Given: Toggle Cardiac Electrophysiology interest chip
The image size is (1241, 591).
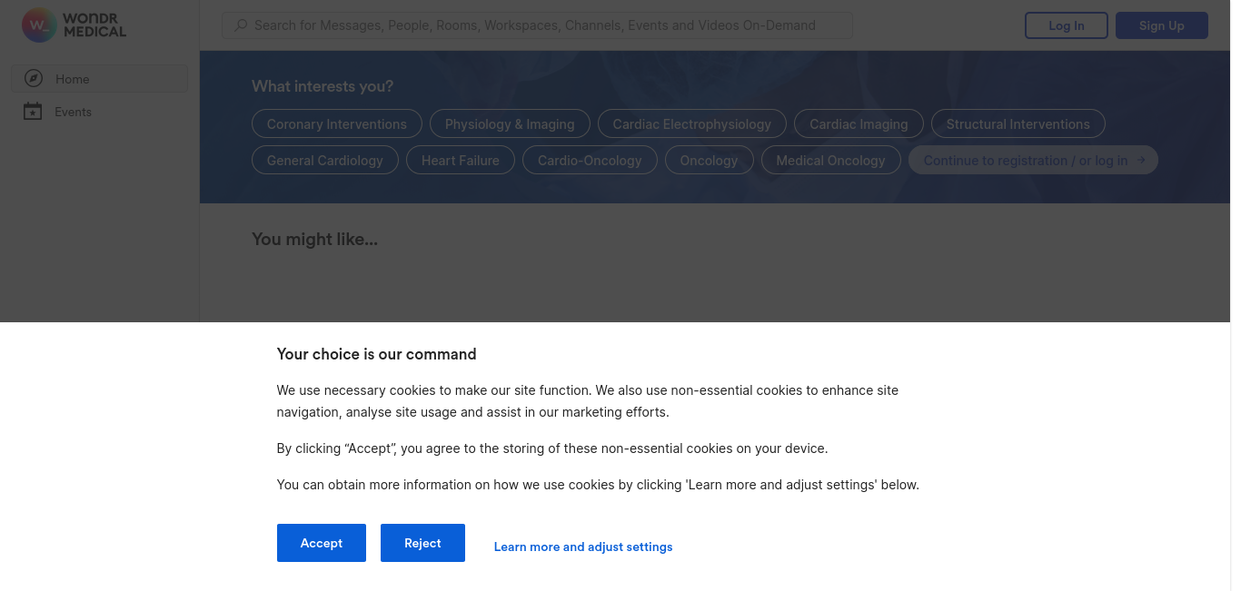Looking at the screenshot, I should [692, 123].
